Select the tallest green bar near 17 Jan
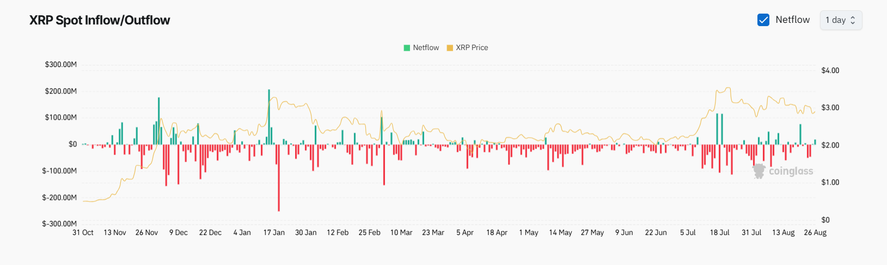 [x=269, y=116]
